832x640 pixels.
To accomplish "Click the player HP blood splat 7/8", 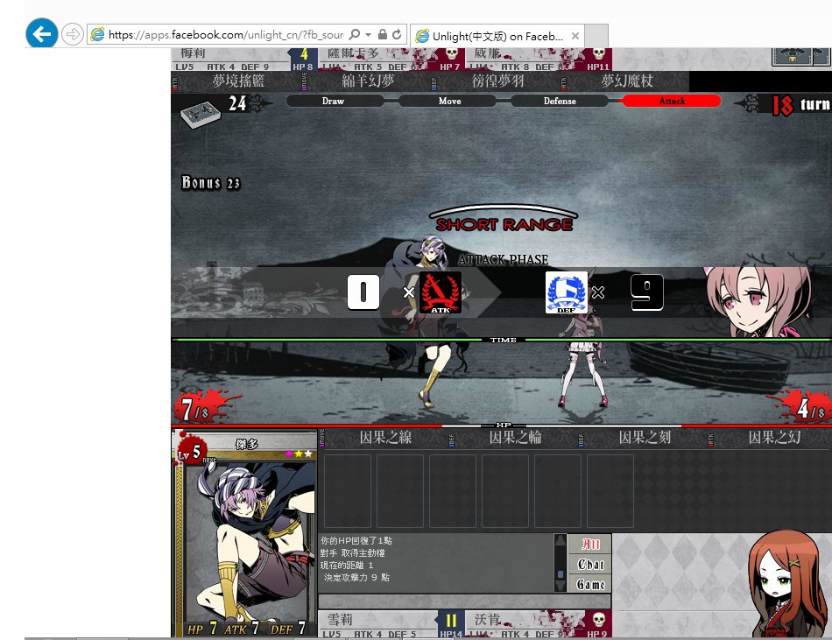I will pyautogui.click(x=204, y=407).
